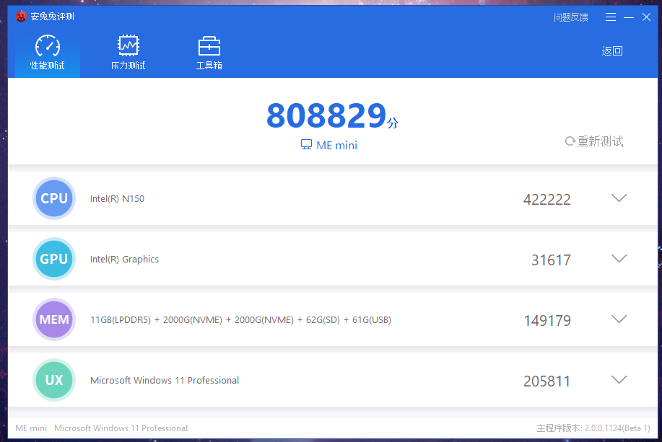Screen dimensions: 662x442
Task: Click the Intel(R) Graphics label
Action: click(125, 260)
